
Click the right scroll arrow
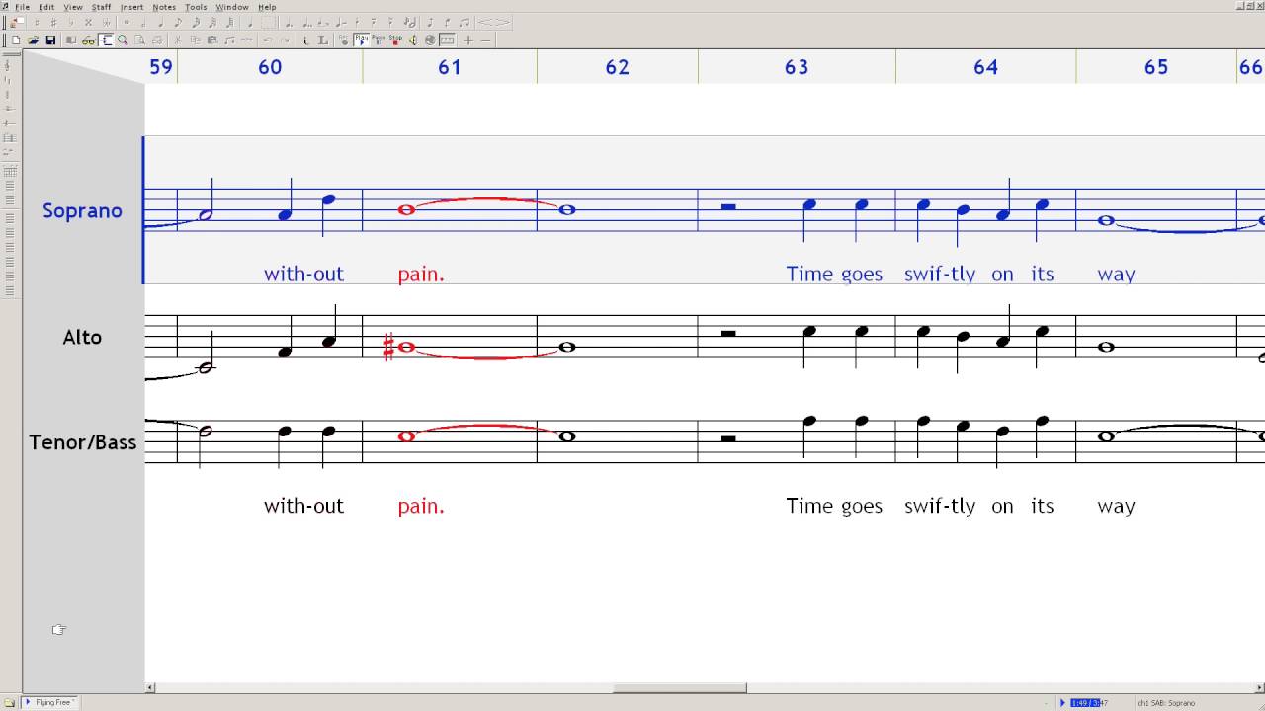(x=1259, y=688)
